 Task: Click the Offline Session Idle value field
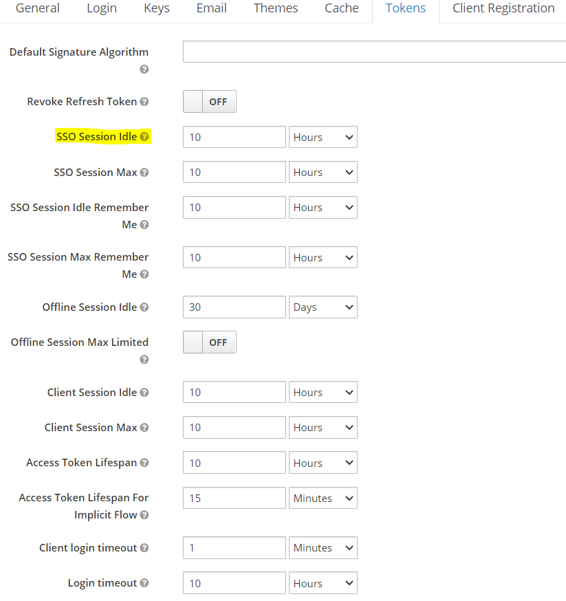pyautogui.click(x=235, y=307)
